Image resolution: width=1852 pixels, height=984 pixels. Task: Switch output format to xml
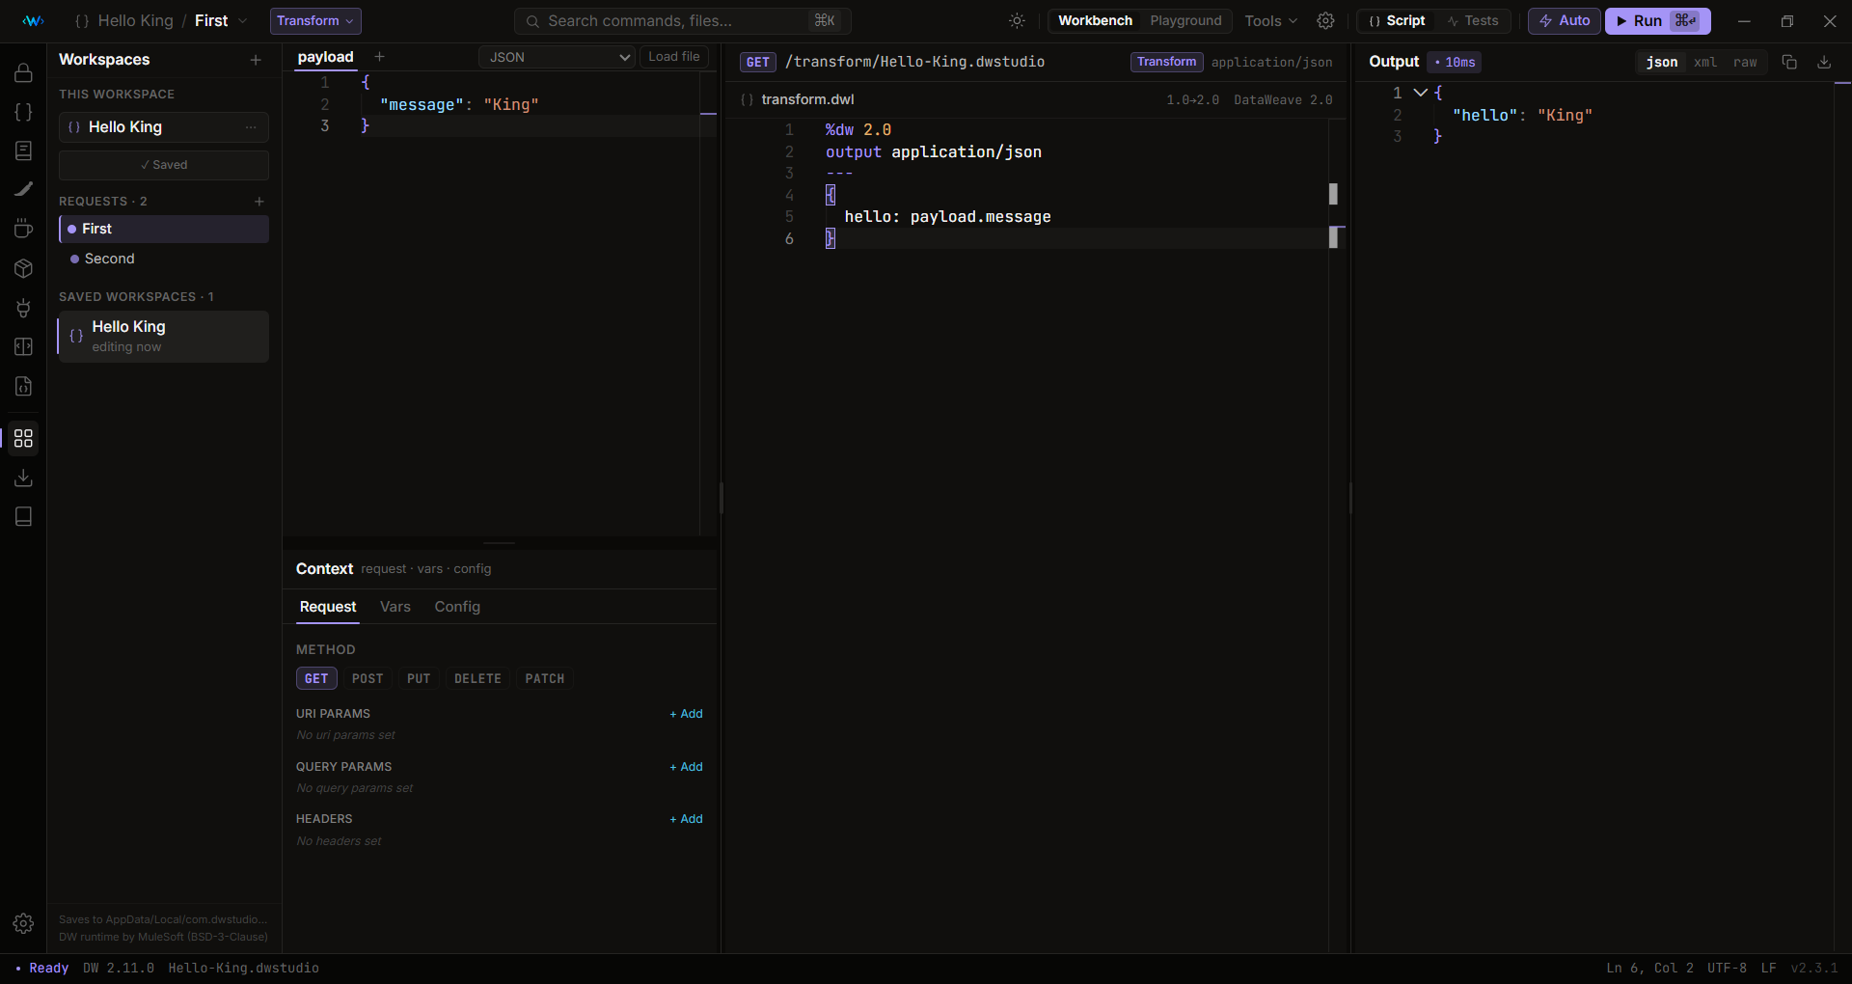[1705, 62]
